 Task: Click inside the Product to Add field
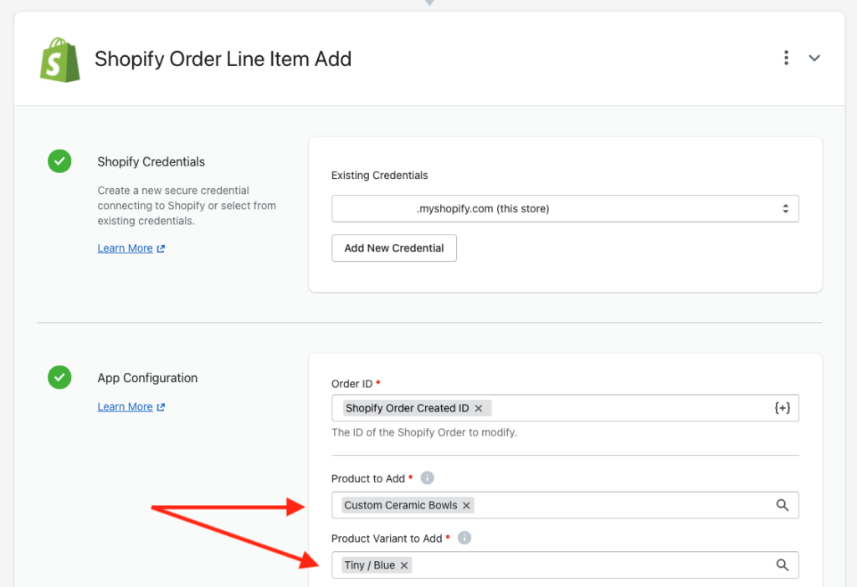(565, 505)
